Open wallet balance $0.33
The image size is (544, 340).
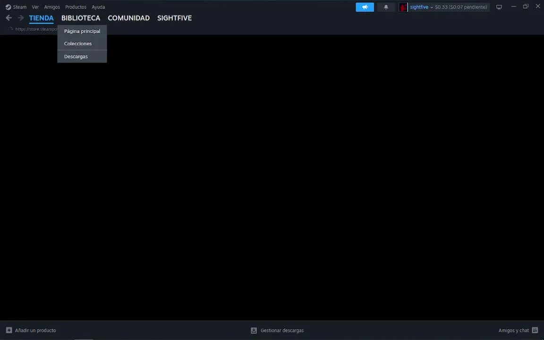[x=461, y=7]
